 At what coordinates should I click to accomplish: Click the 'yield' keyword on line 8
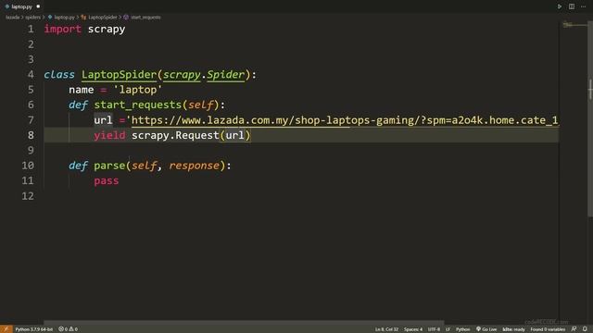tap(109, 135)
